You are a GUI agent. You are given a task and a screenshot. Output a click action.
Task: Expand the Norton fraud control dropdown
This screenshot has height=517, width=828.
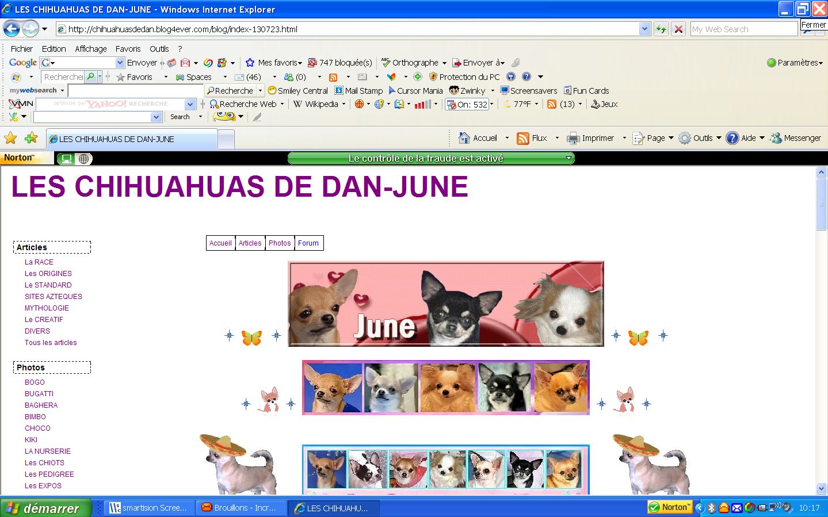coord(568,158)
